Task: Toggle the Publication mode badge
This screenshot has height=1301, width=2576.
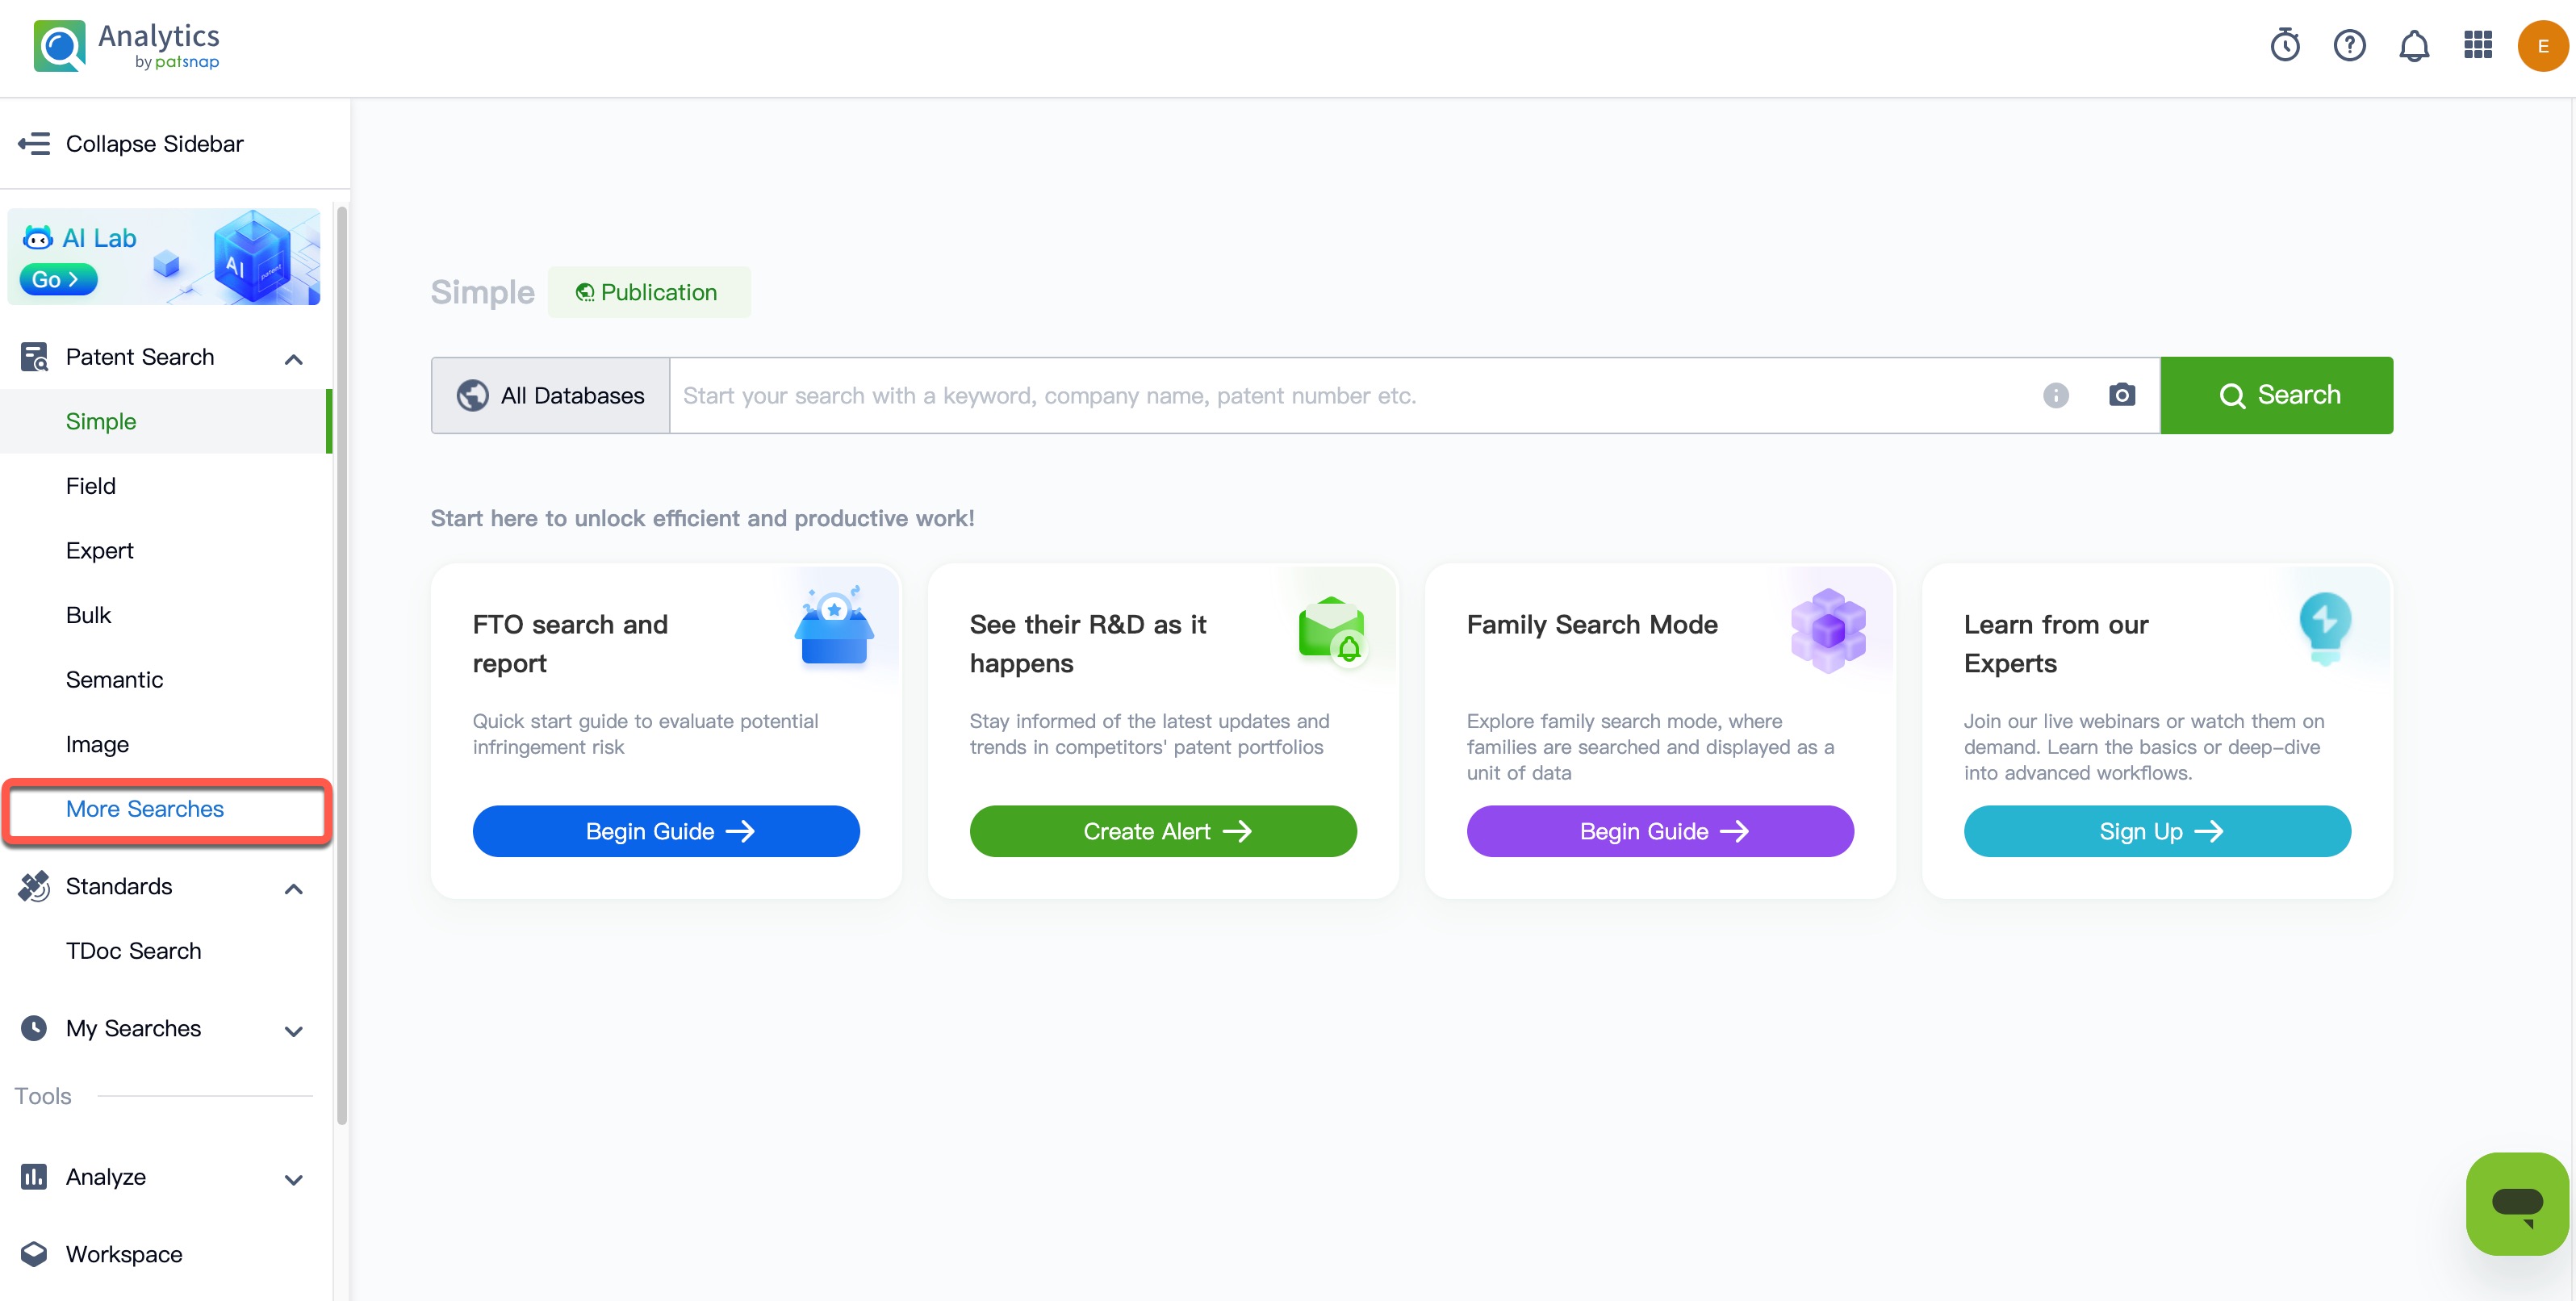Action: 648,292
